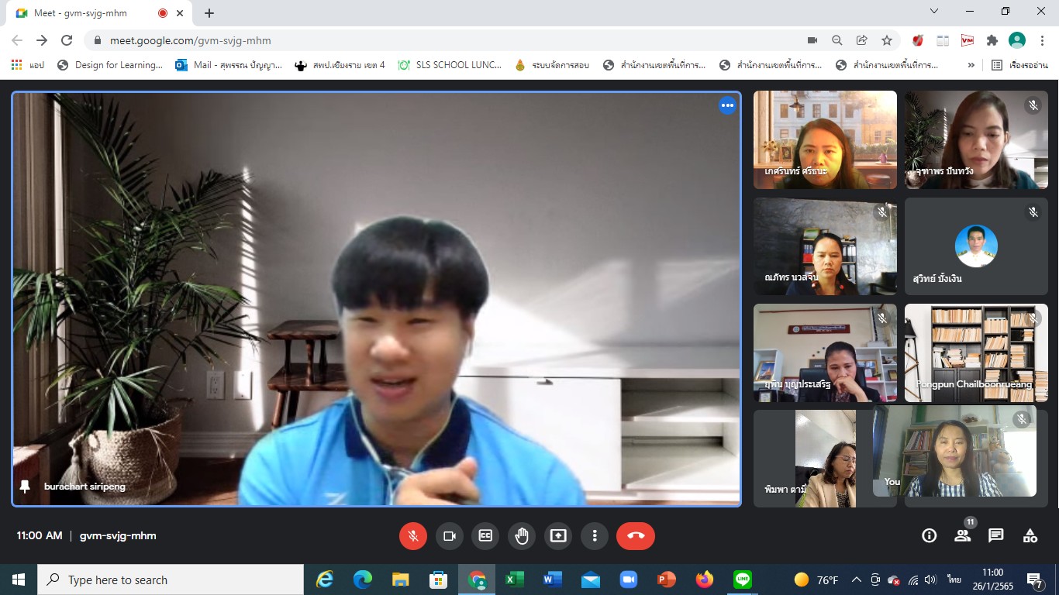Unmute the microphone in Meet controls
This screenshot has height=595, width=1059.
point(412,535)
